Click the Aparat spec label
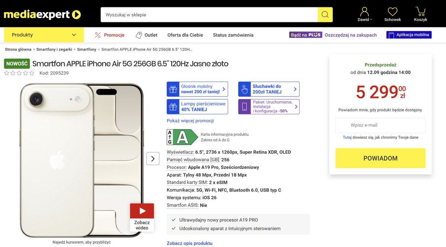446x247 pixels. click(x=174, y=175)
